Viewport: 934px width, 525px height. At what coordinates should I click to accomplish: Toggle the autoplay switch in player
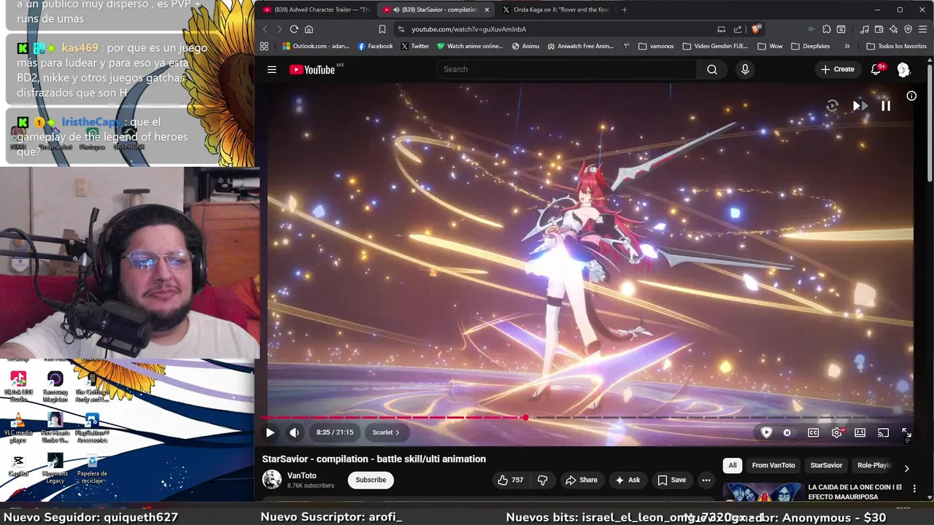tap(787, 432)
